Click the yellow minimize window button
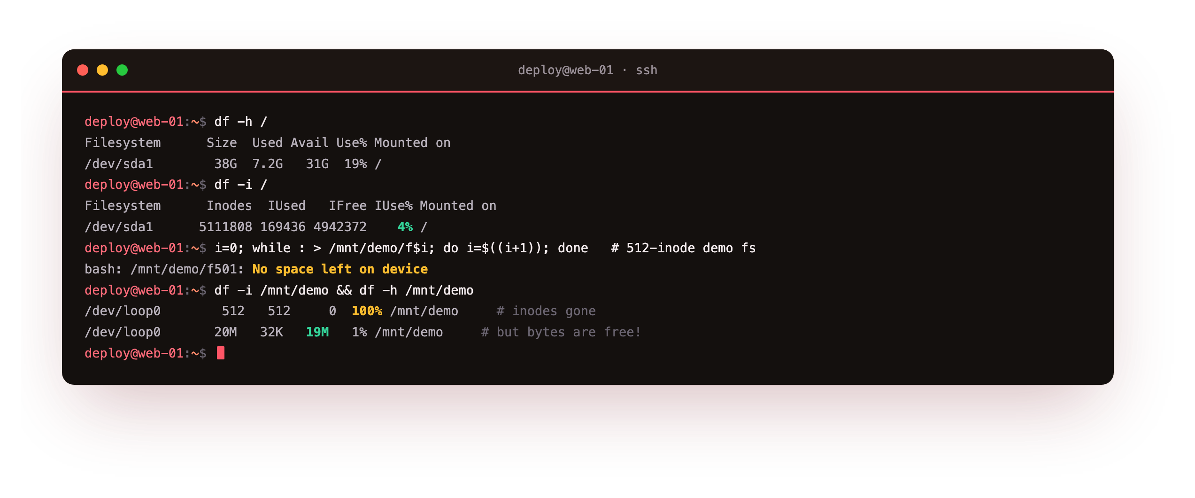1195x498 pixels. 102,70
